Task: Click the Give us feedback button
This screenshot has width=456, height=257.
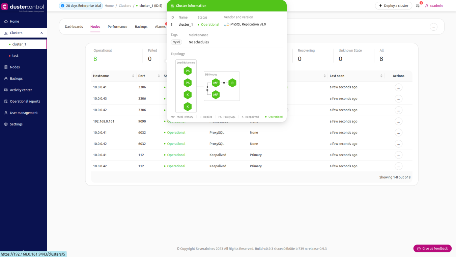Action: 432,249
